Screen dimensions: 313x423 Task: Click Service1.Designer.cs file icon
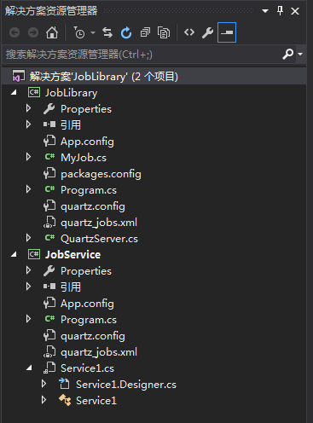point(64,384)
